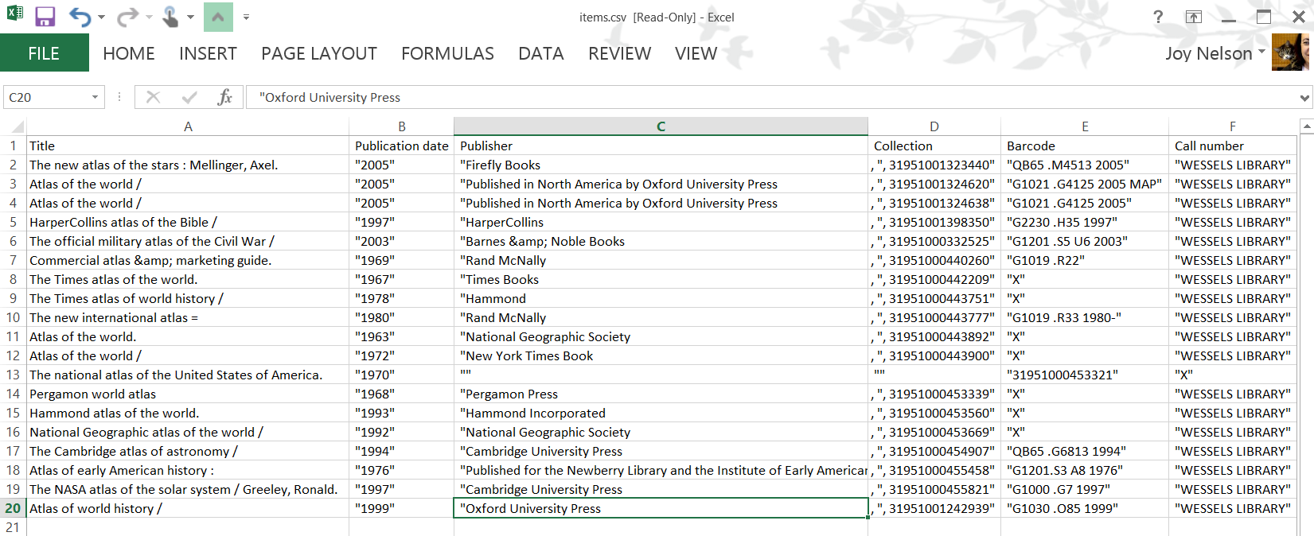Open Customize Quick Access Toolbar dropdown
The width and height of the screenshot is (1314, 536).
pos(246,17)
